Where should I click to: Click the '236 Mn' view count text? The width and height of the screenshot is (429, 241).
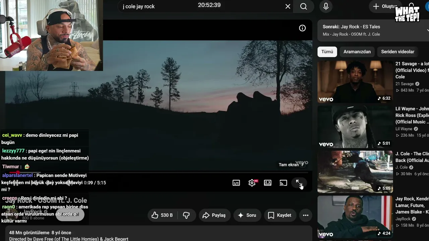[x=407, y=135]
